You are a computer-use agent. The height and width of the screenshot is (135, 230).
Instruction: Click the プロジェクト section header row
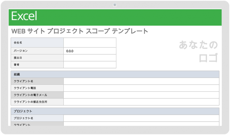pos(115,111)
